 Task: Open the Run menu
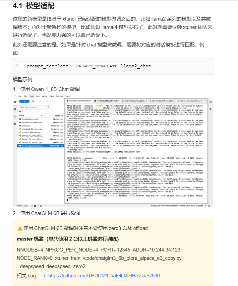click(38, 96)
